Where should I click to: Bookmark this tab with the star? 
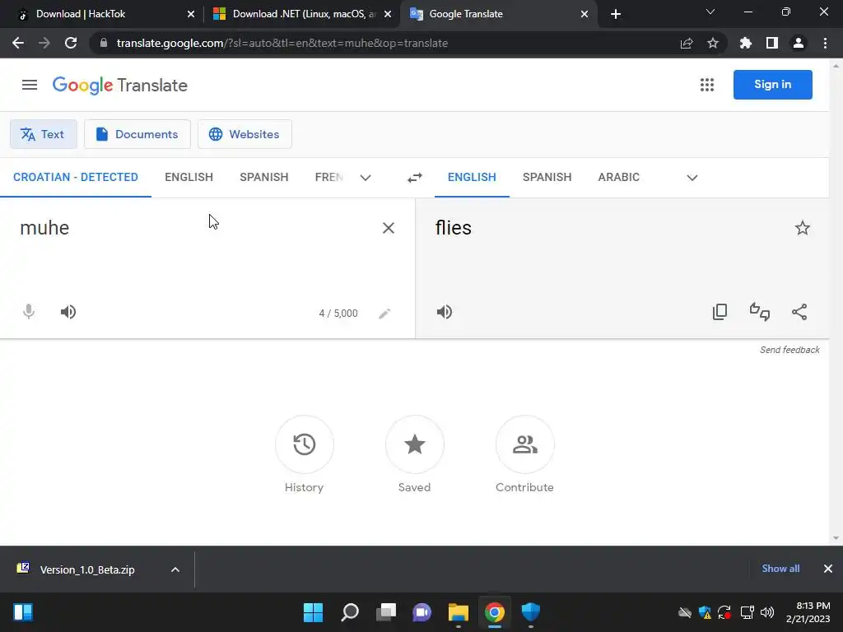(713, 43)
